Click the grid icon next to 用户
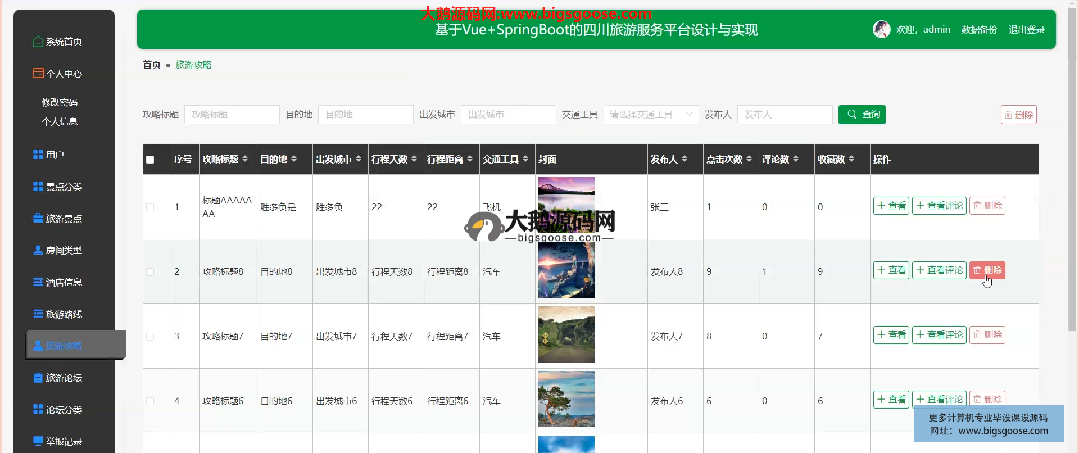This screenshot has width=1079, height=453. click(38, 155)
